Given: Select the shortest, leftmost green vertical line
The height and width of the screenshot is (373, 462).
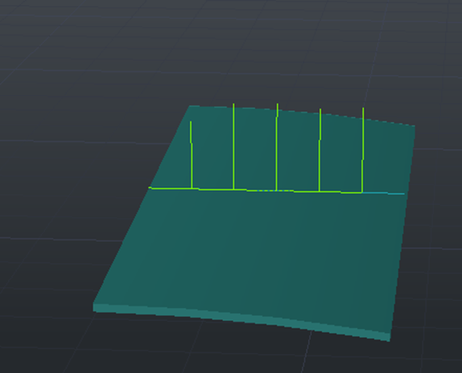Looking at the screenshot, I should coord(191,155).
